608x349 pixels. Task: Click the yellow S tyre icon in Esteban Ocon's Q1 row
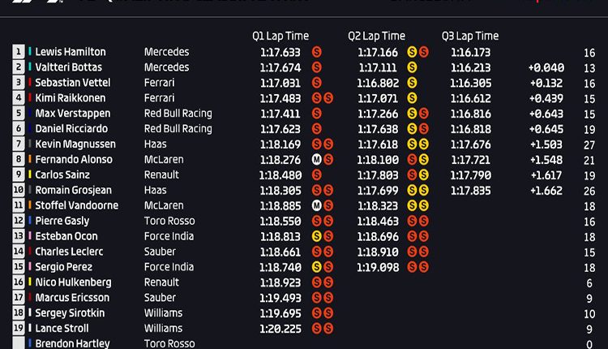point(316,236)
